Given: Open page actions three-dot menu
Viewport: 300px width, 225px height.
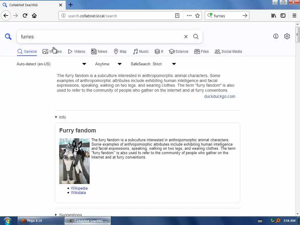Looking at the screenshot, I should coord(189,16).
